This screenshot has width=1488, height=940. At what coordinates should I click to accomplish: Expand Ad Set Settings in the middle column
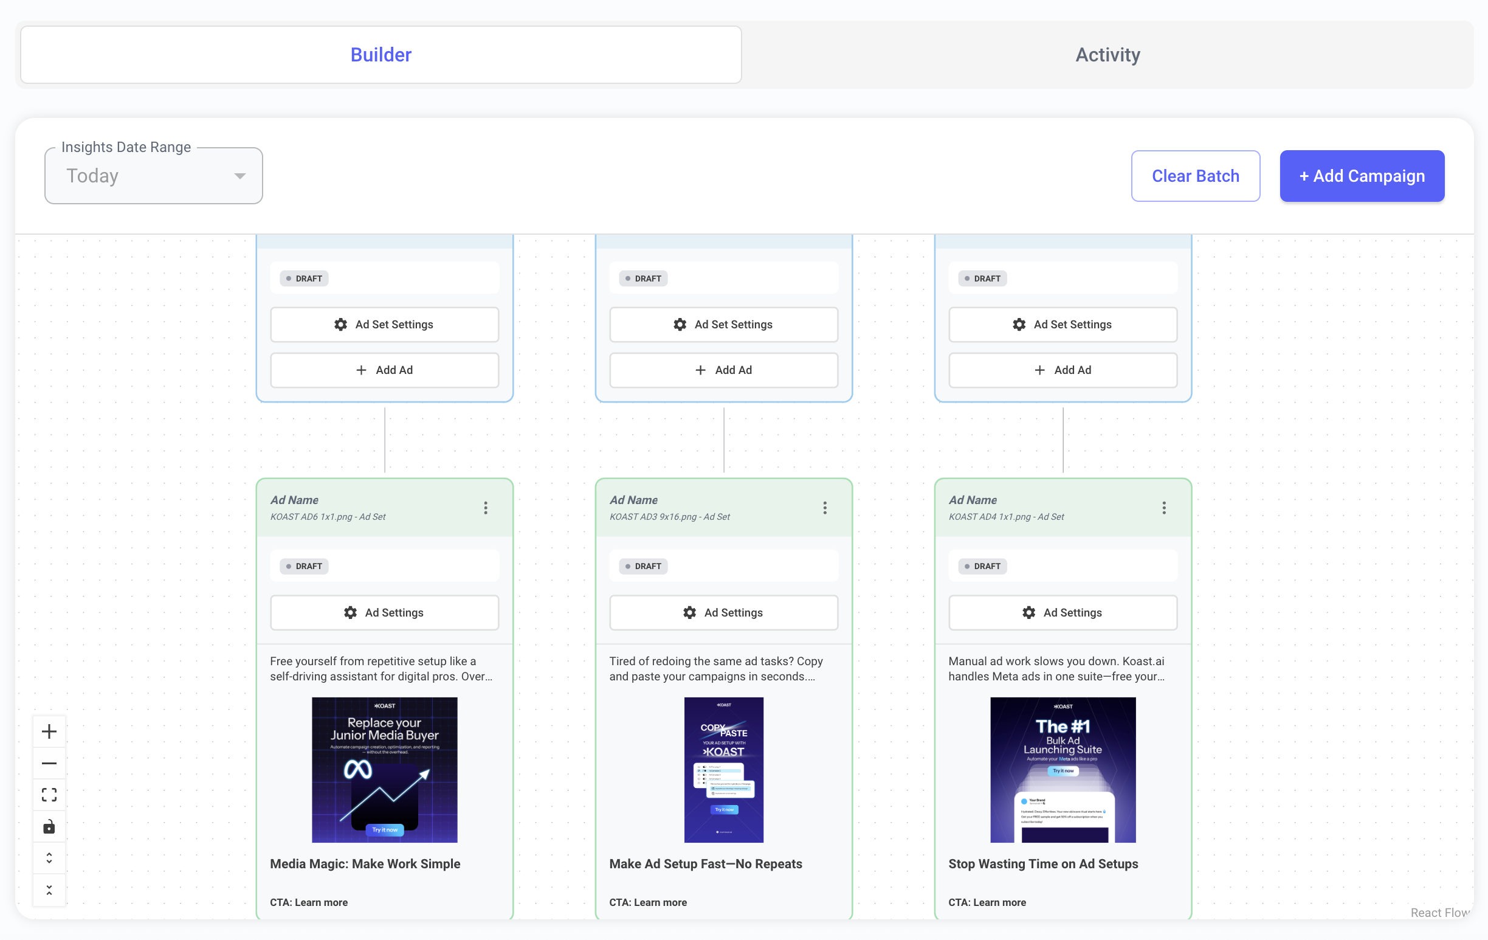(723, 324)
